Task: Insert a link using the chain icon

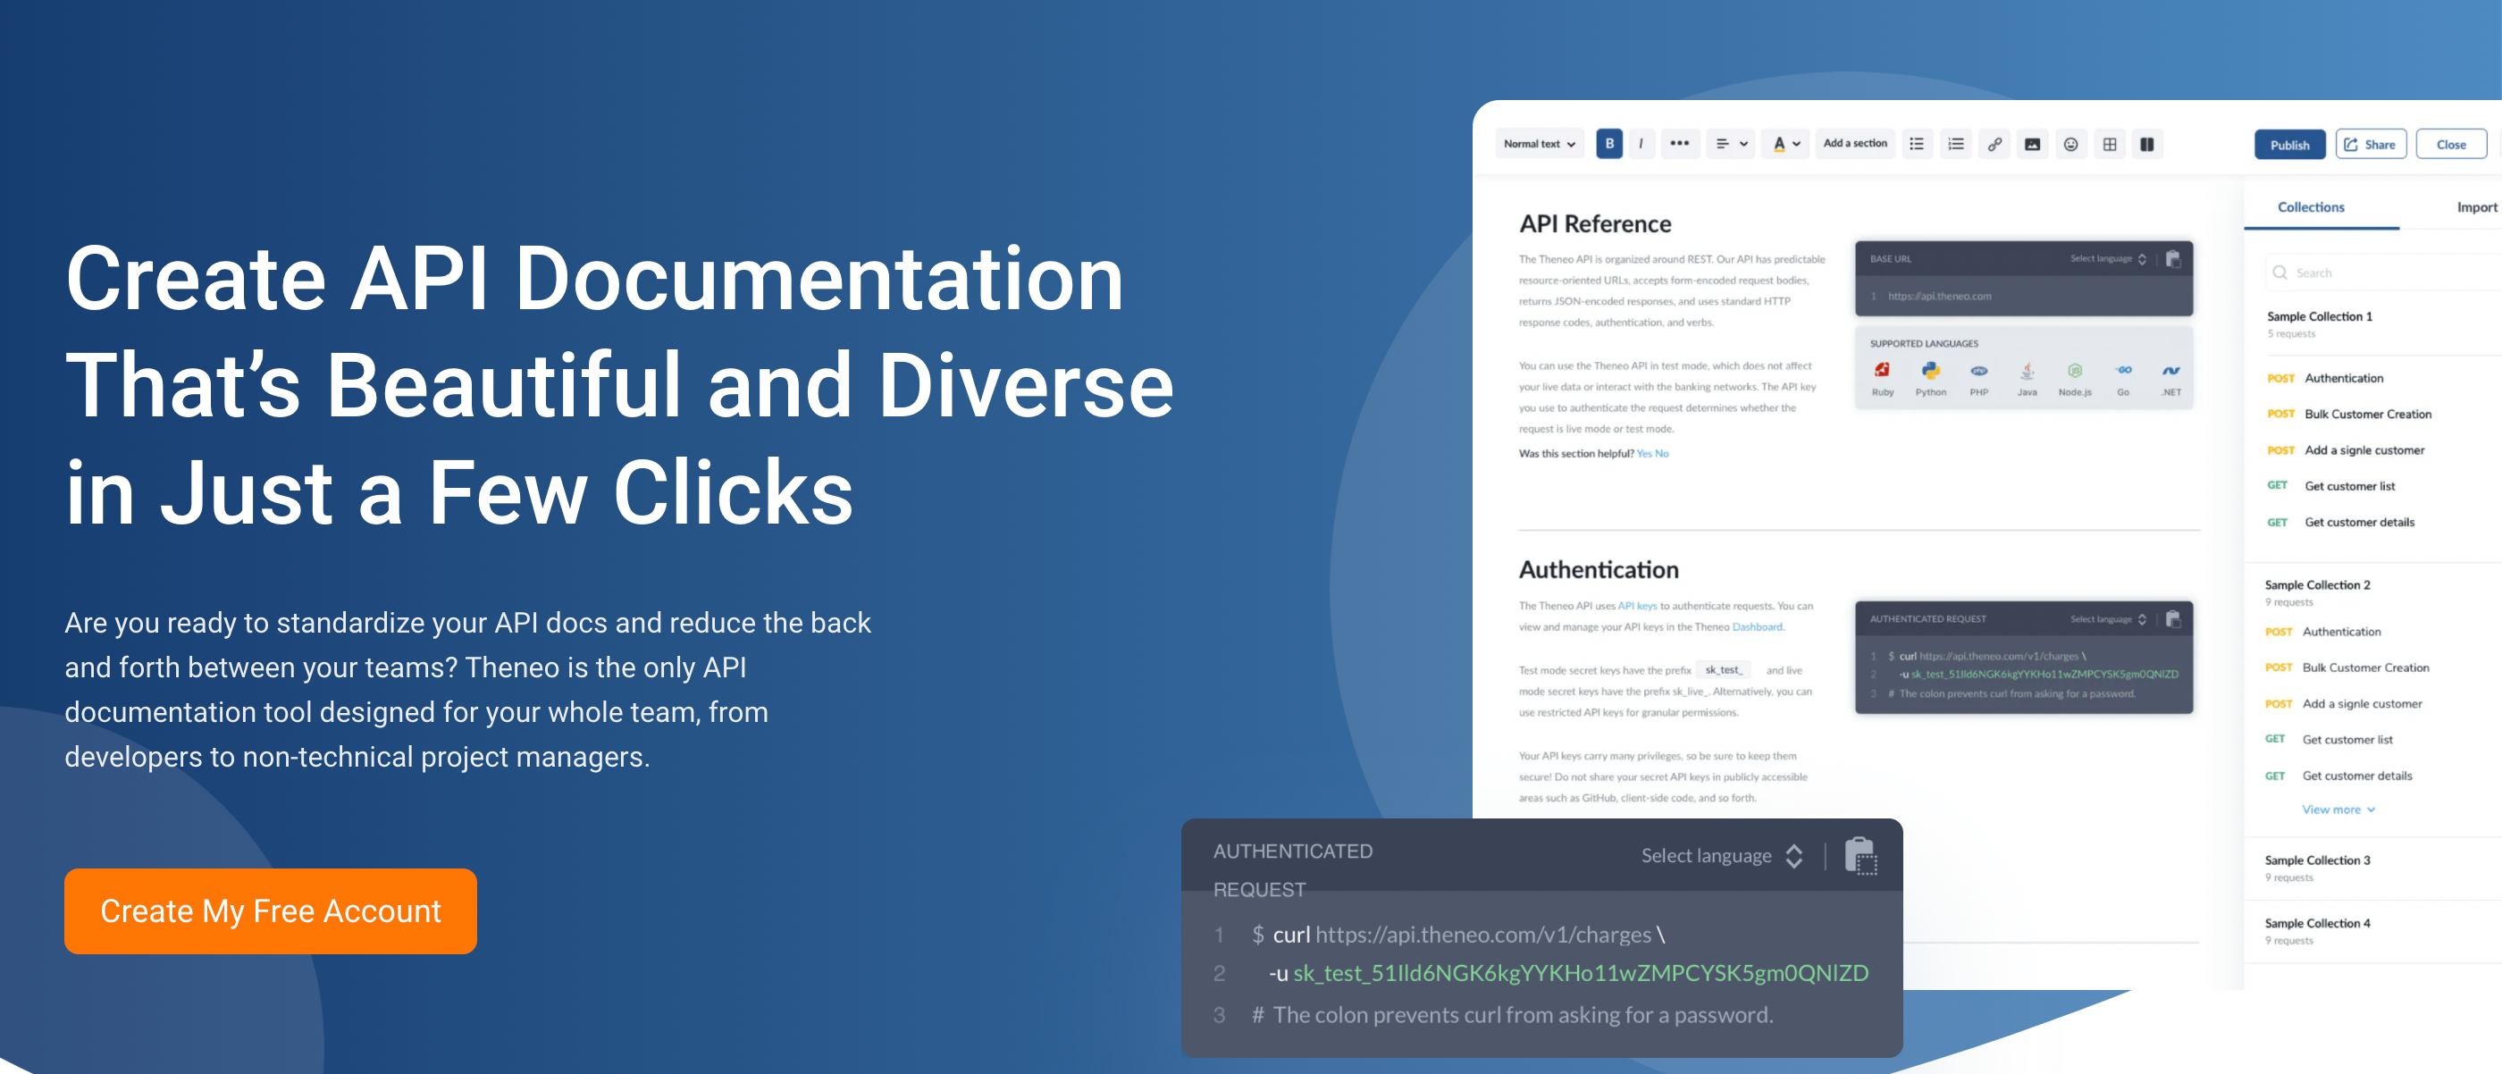Action: (x=1994, y=144)
